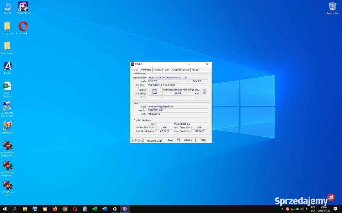342x213 pixels.
Task: Click the network tray icon
Action: pyautogui.click(x=292, y=209)
